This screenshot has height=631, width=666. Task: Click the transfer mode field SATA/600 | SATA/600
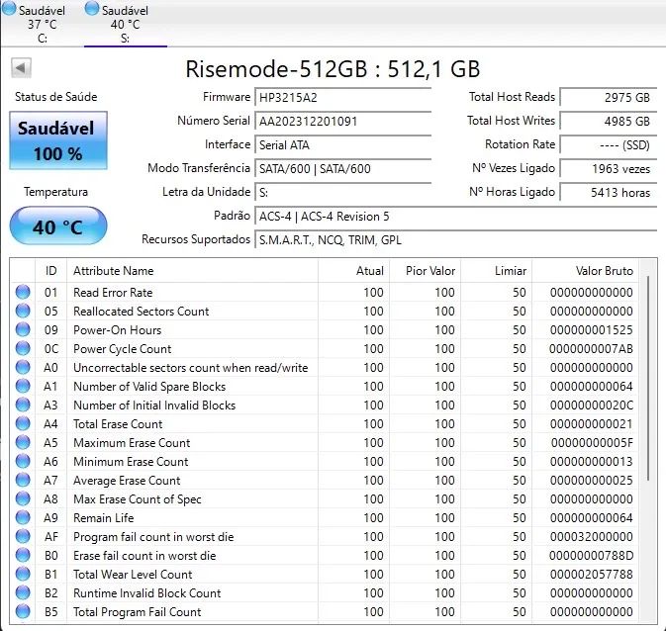coord(342,169)
